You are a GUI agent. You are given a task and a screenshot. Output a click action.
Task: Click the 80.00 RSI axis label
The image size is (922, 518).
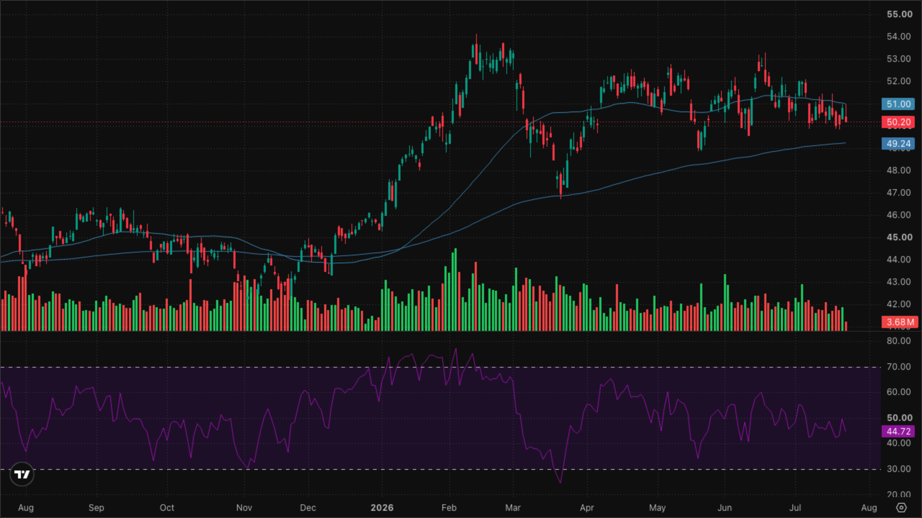point(899,341)
